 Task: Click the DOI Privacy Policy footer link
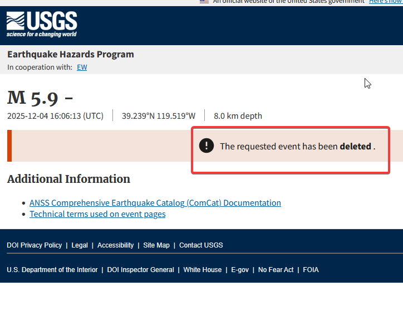(x=35, y=245)
